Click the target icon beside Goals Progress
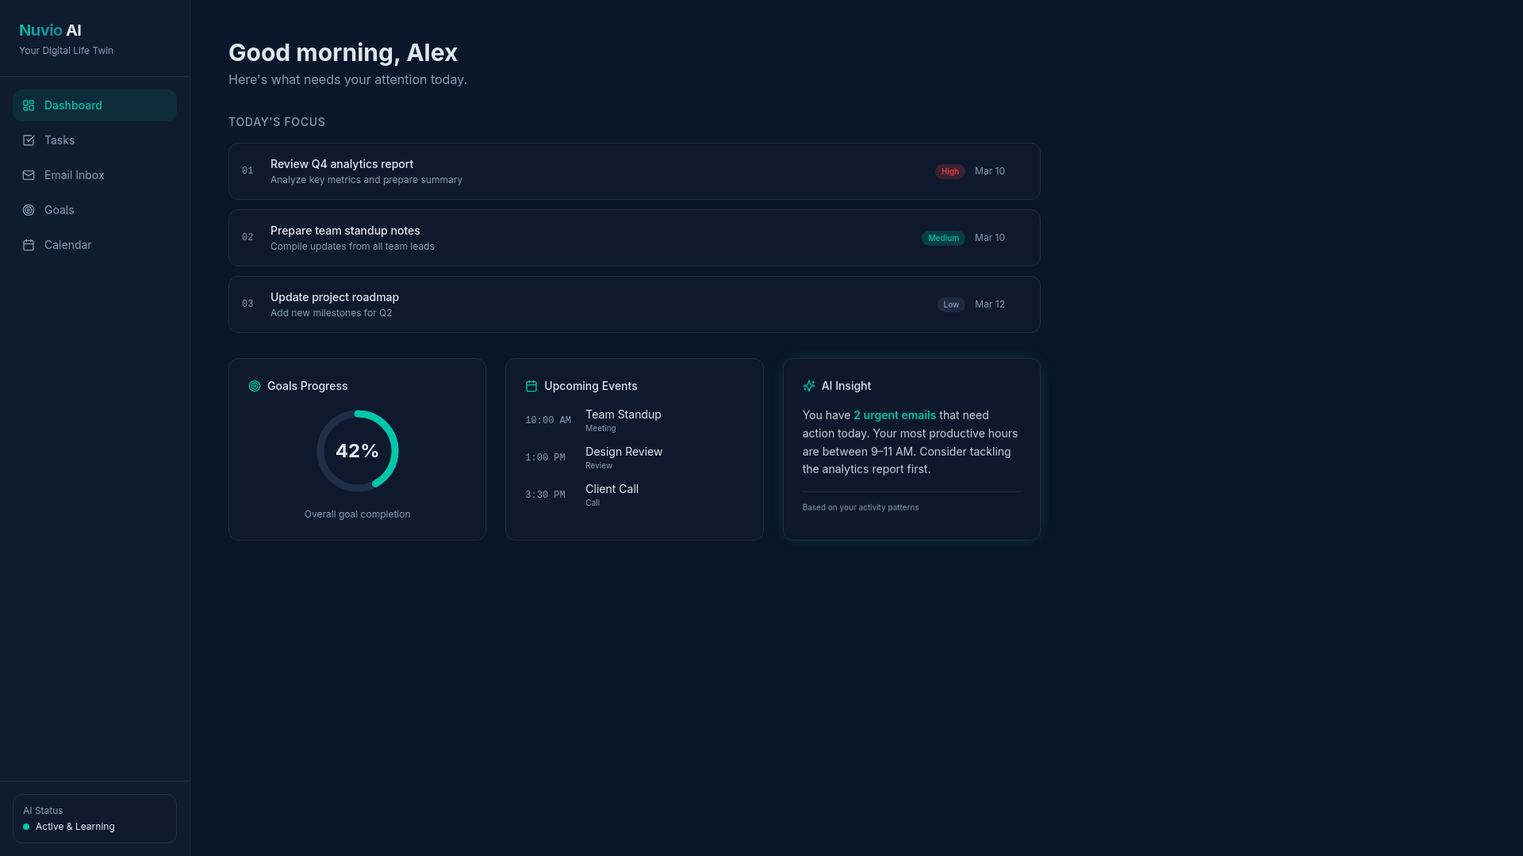Viewport: 1523px width, 856px height. [255, 386]
